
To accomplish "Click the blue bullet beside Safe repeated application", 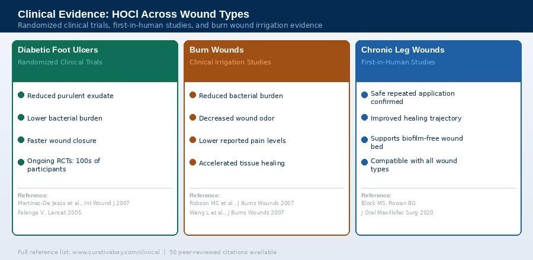I will click(x=364, y=95).
